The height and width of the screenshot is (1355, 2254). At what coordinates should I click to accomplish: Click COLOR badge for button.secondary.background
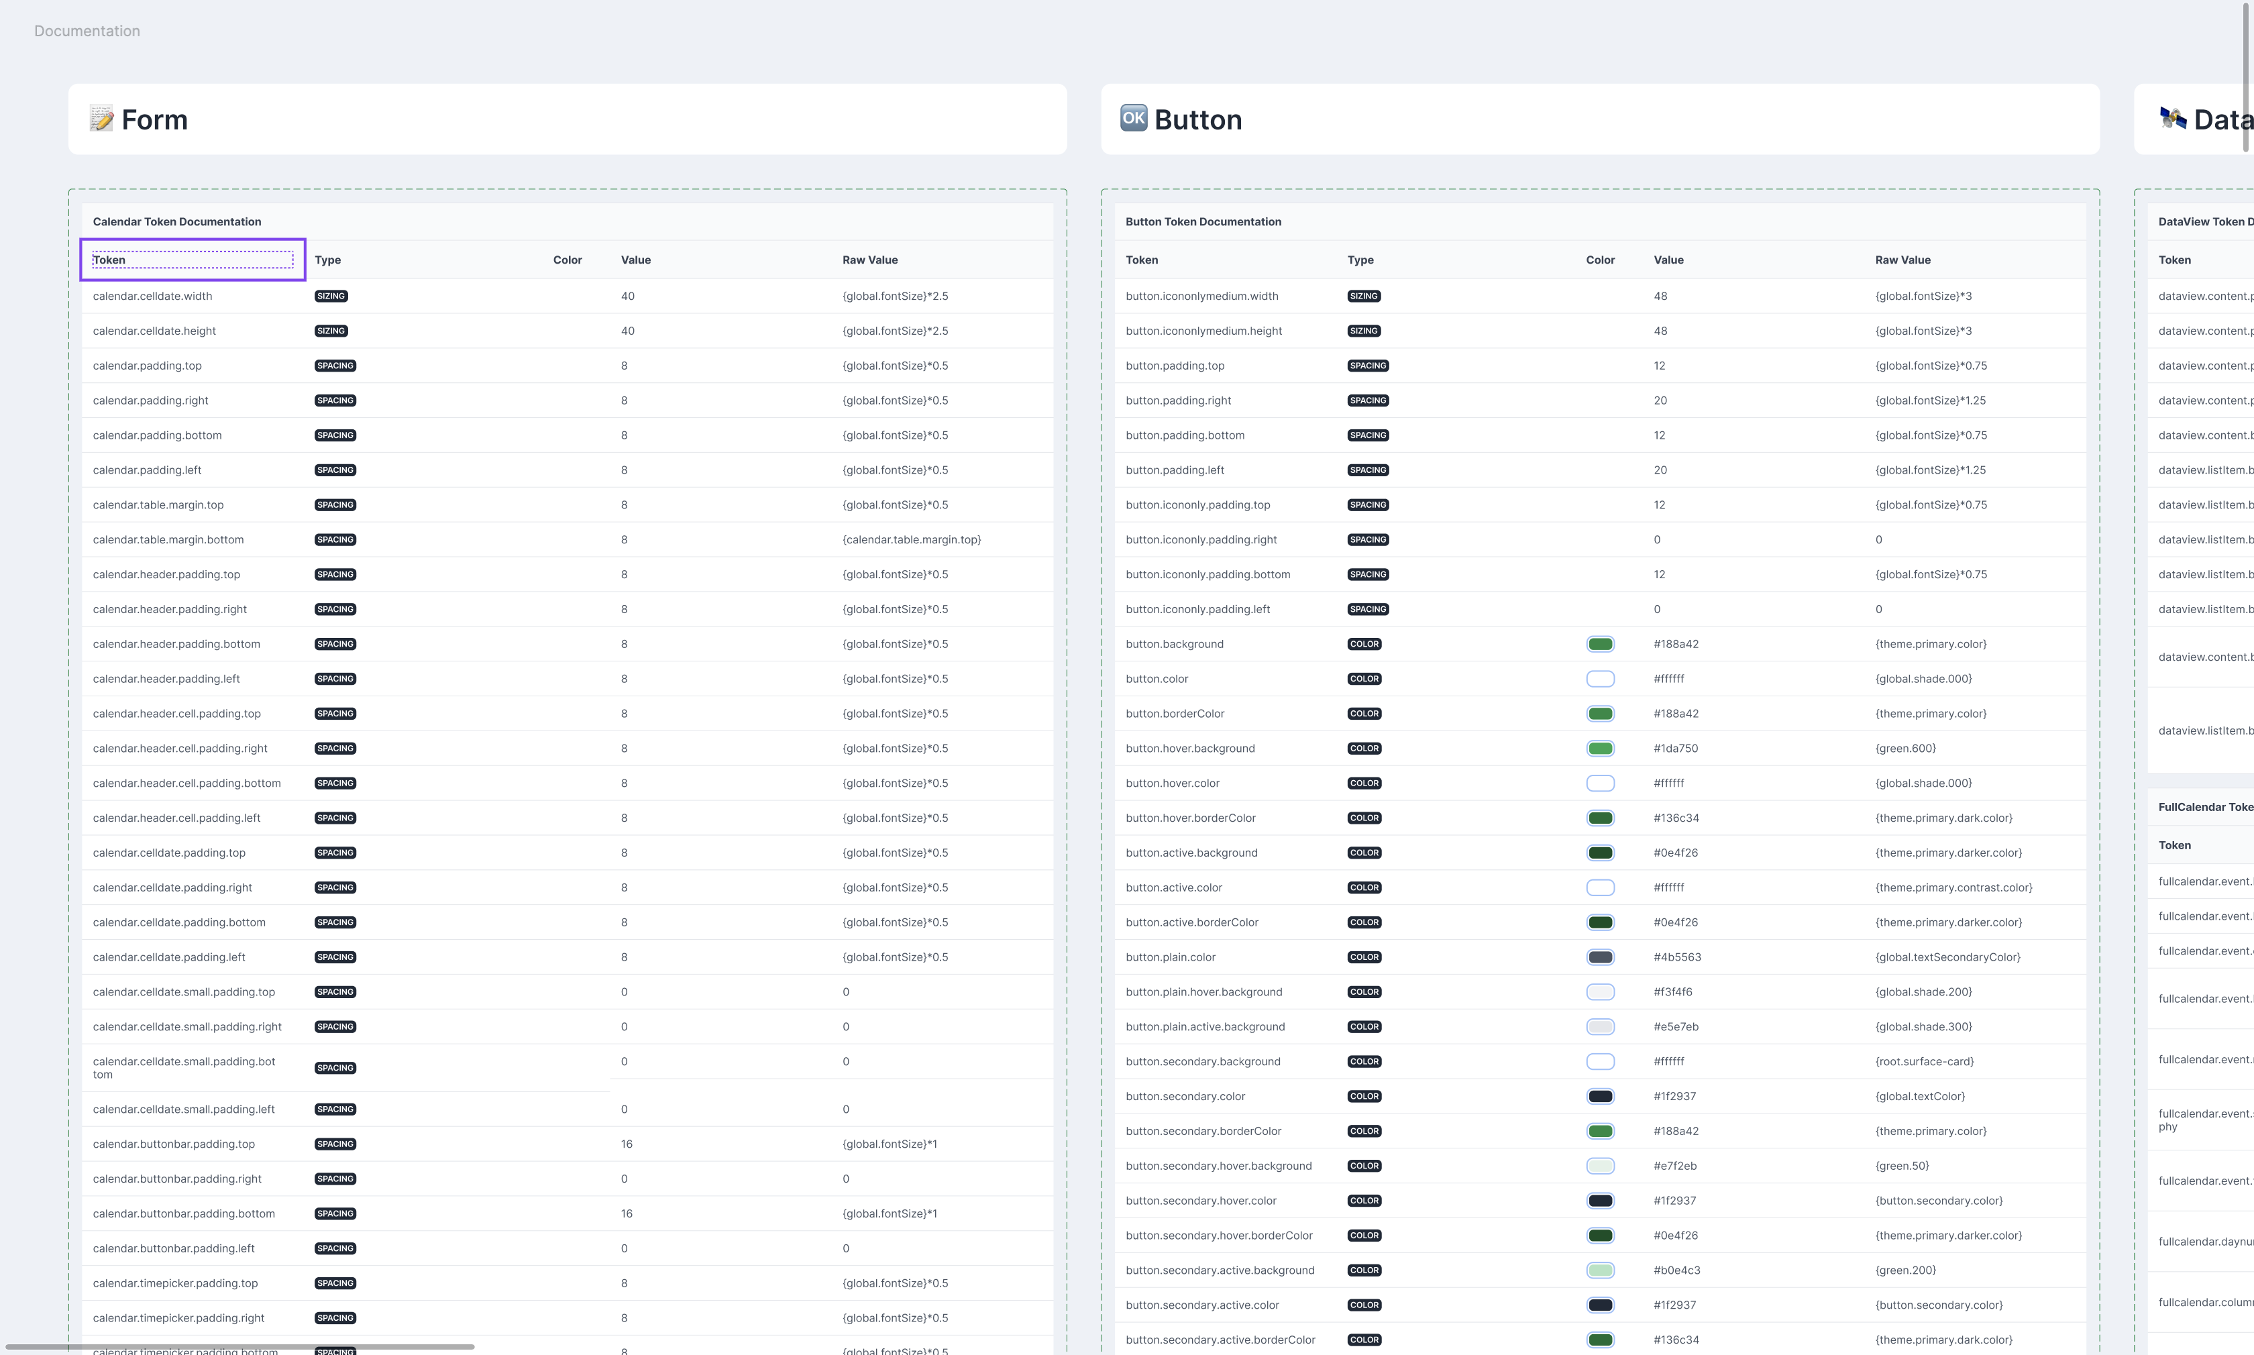[1364, 1062]
